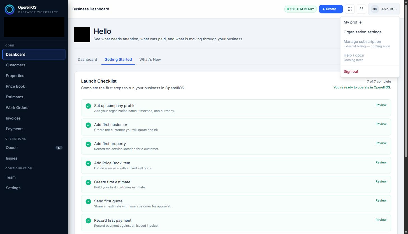Click the check icon for Create first estimate
This screenshot has width=408, height=234.
coord(88,182)
